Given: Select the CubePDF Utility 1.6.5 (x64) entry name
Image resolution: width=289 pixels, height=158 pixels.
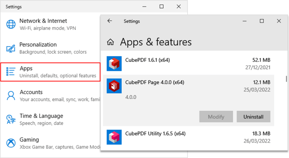Looking at the screenshot, I should tap(155, 134).
